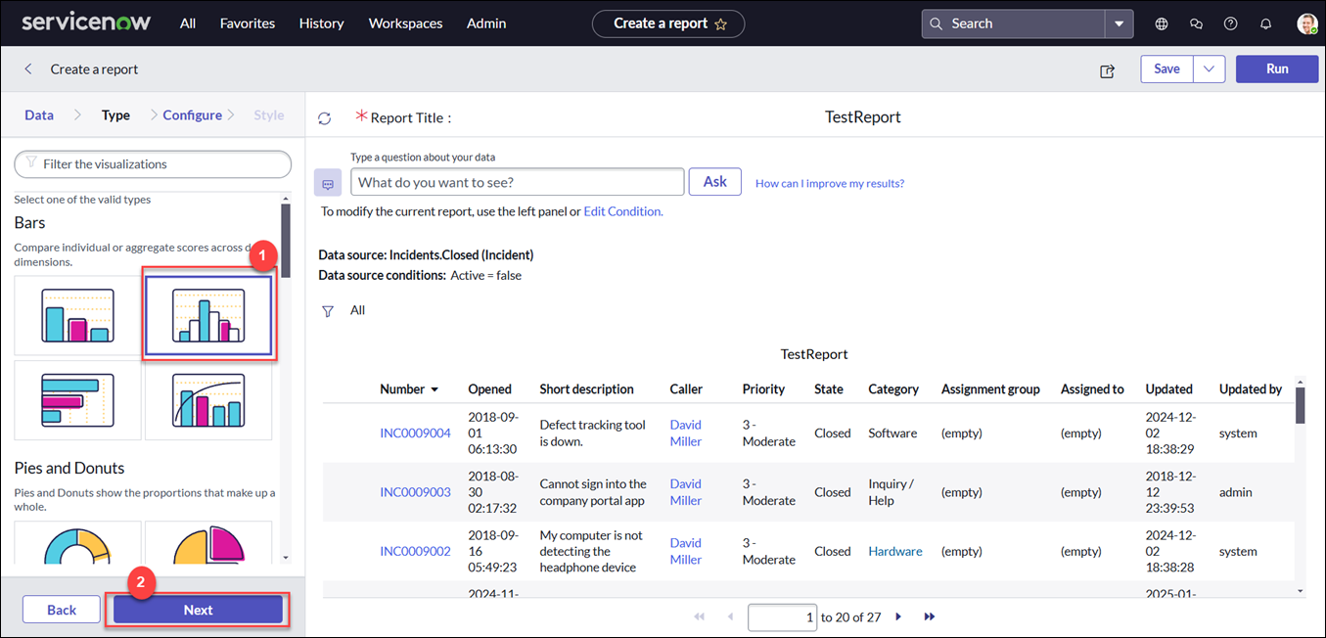
Task: Go to the next results page arrow
Action: [x=898, y=617]
